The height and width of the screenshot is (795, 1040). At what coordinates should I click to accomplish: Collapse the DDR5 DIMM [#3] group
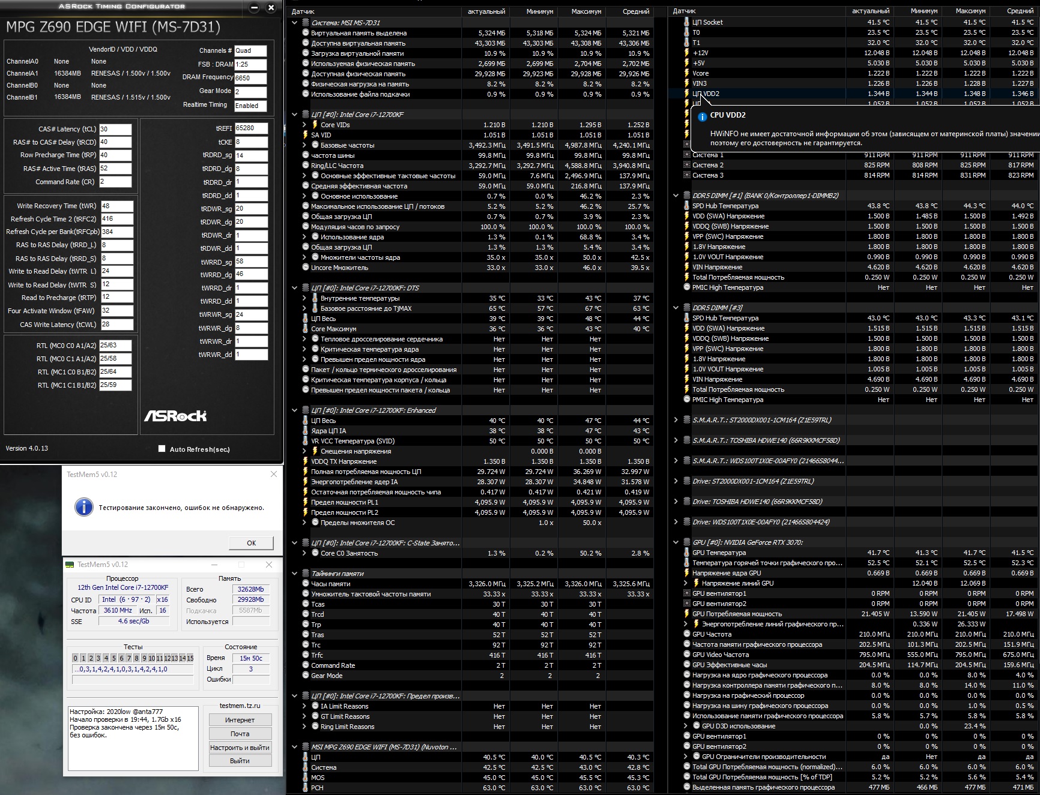click(x=676, y=308)
